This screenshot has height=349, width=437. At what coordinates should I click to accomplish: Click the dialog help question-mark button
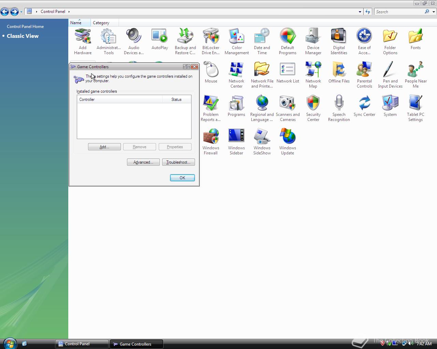click(187, 66)
